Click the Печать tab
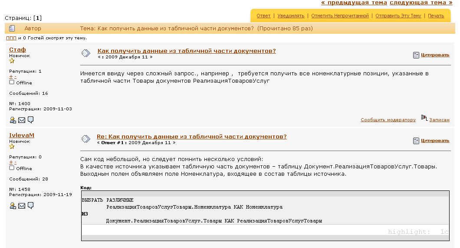 pos(436,16)
